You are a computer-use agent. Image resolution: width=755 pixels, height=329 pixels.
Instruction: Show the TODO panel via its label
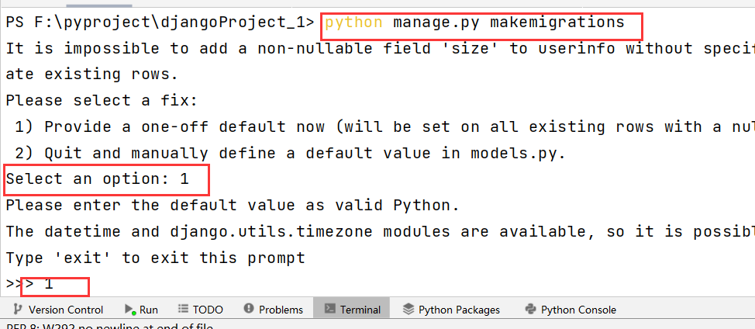[208, 310]
